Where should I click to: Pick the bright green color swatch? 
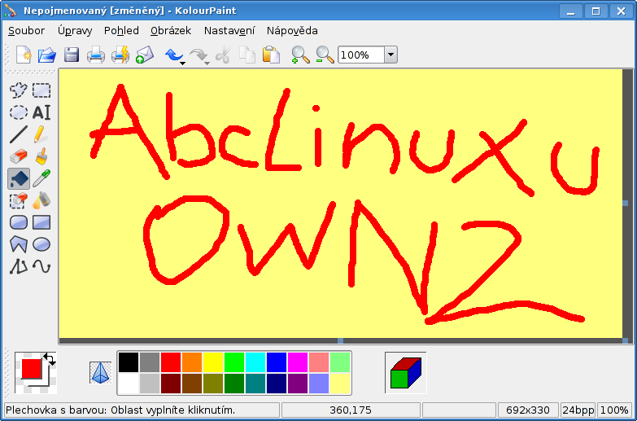pyautogui.click(x=234, y=362)
